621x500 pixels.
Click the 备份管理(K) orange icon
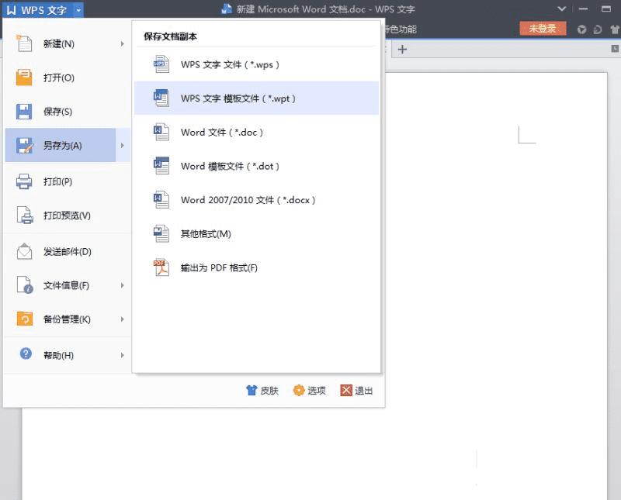25,319
